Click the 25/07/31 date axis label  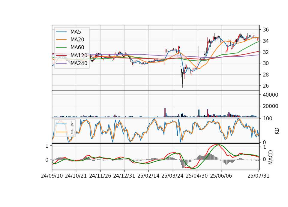tap(258, 176)
